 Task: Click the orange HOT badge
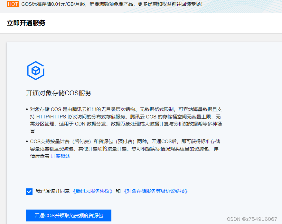pyautogui.click(x=13, y=4)
